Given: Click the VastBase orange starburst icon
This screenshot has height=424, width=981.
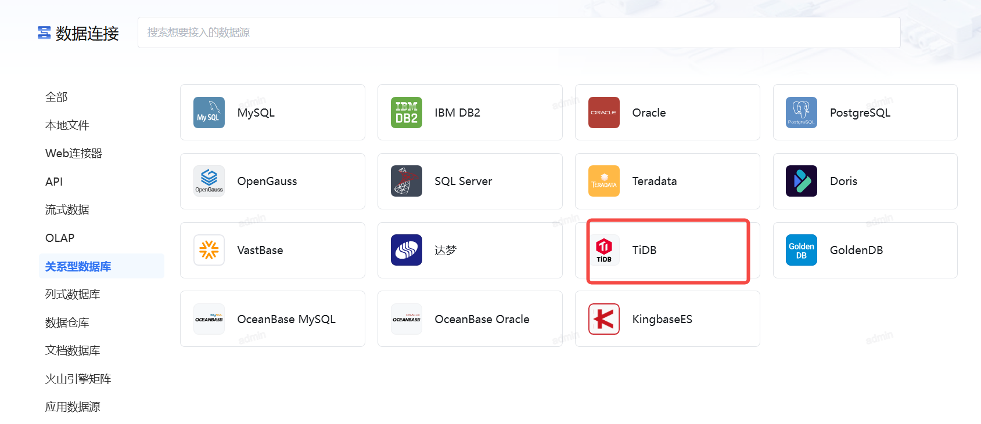Looking at the screenshot, I should coord(209,250).
